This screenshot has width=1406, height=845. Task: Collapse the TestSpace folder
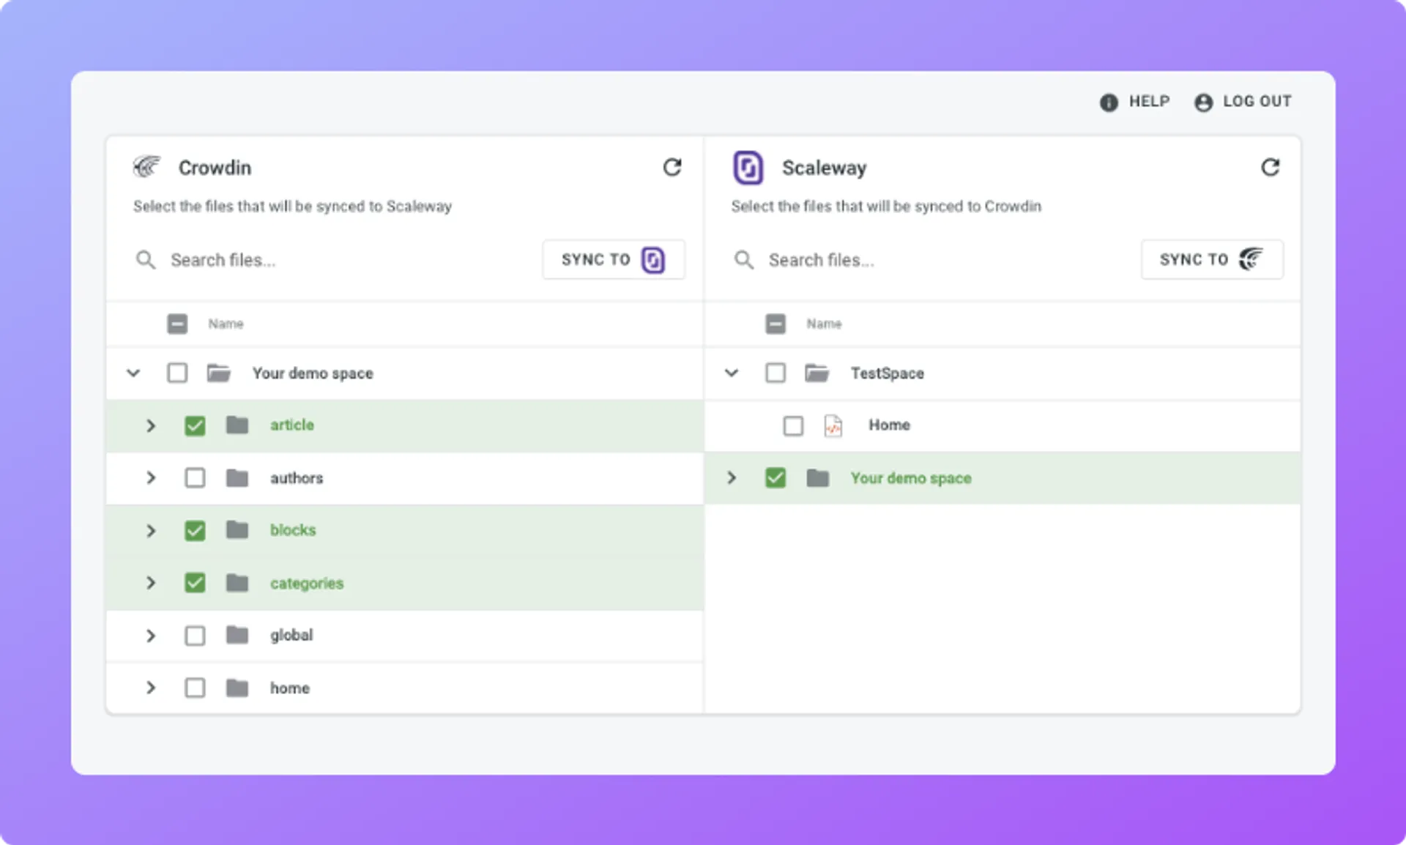pyautogui.click(x=732, y=373)
